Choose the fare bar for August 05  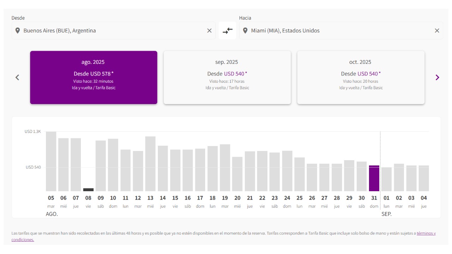click(51, 162)
